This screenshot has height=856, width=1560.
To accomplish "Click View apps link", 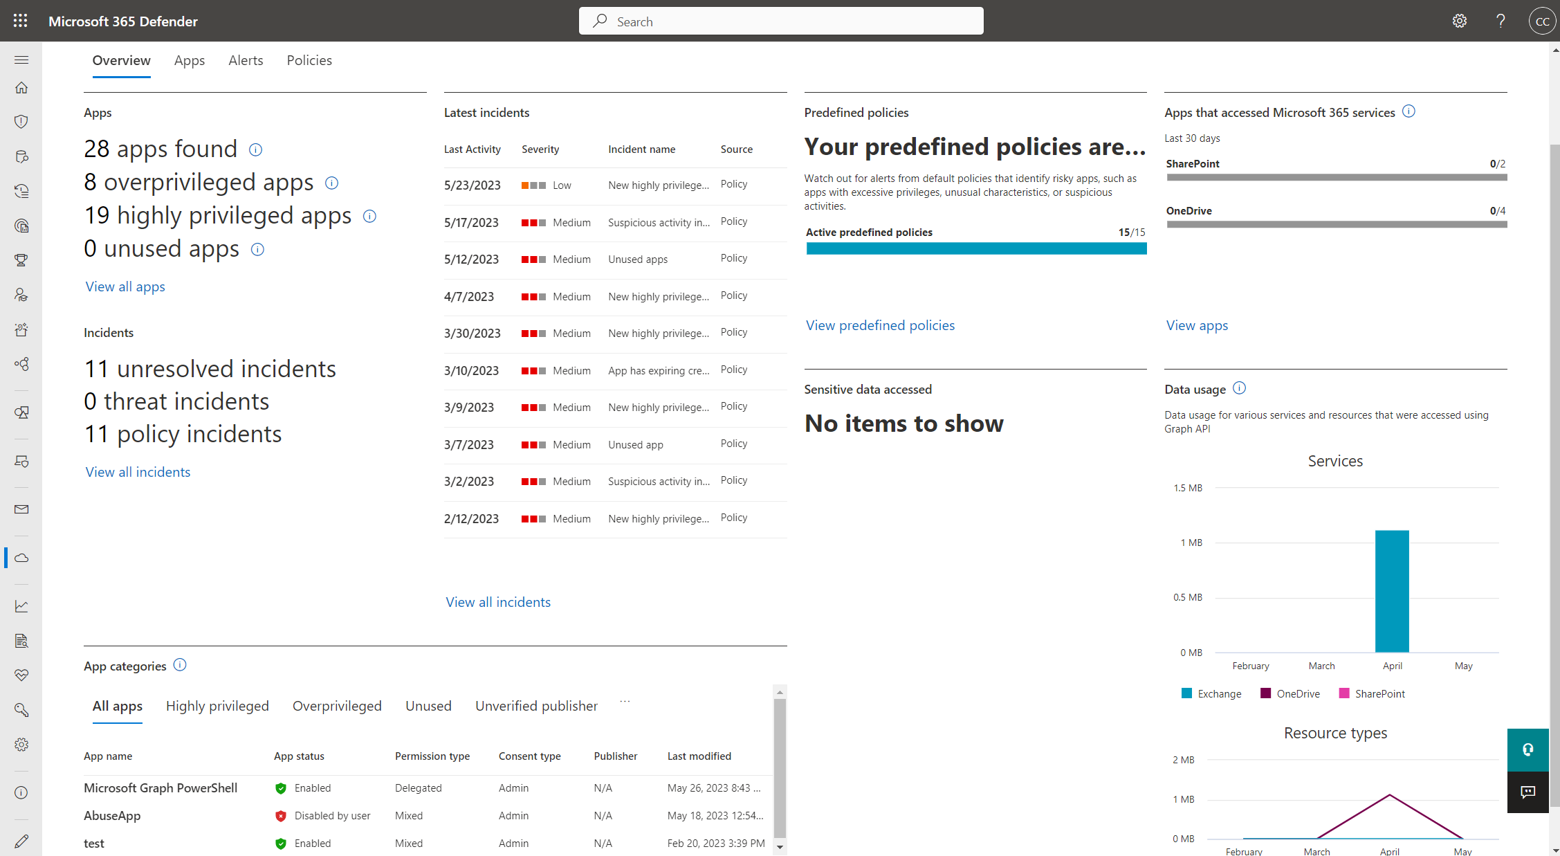I will (1197, 325).
